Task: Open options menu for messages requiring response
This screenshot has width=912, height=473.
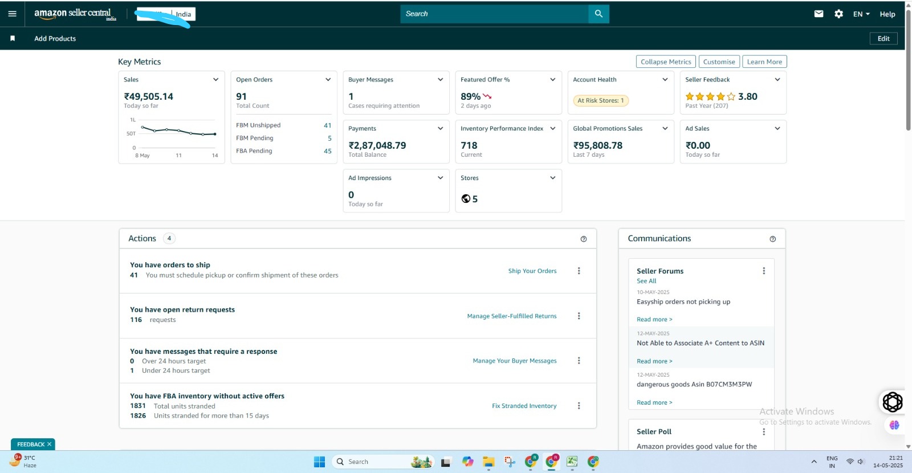Action: pyautogui.click(x=579, y=360)
